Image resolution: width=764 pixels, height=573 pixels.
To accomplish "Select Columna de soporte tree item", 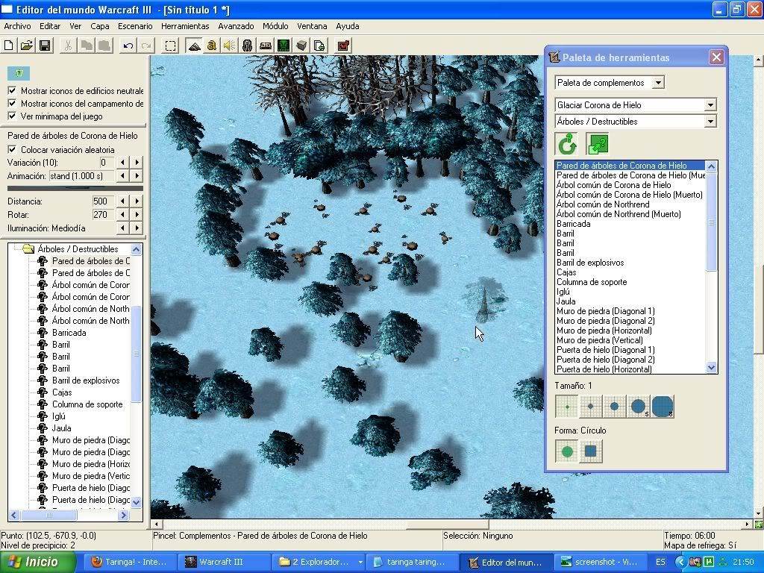I will (x=87, y=404).
